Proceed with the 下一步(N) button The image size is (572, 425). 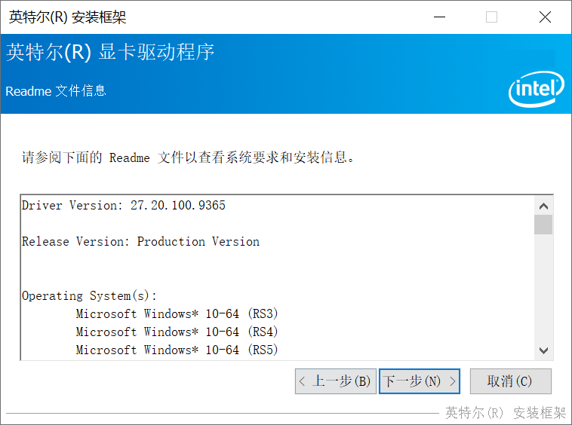click(x=420, y=381)
